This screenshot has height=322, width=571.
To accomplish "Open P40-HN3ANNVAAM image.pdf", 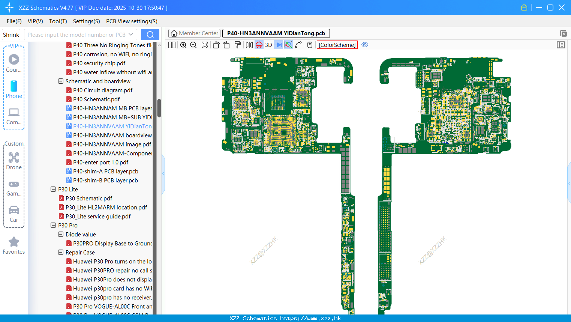I will 109,144.
